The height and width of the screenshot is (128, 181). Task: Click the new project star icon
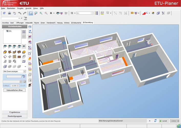[4, 13]
